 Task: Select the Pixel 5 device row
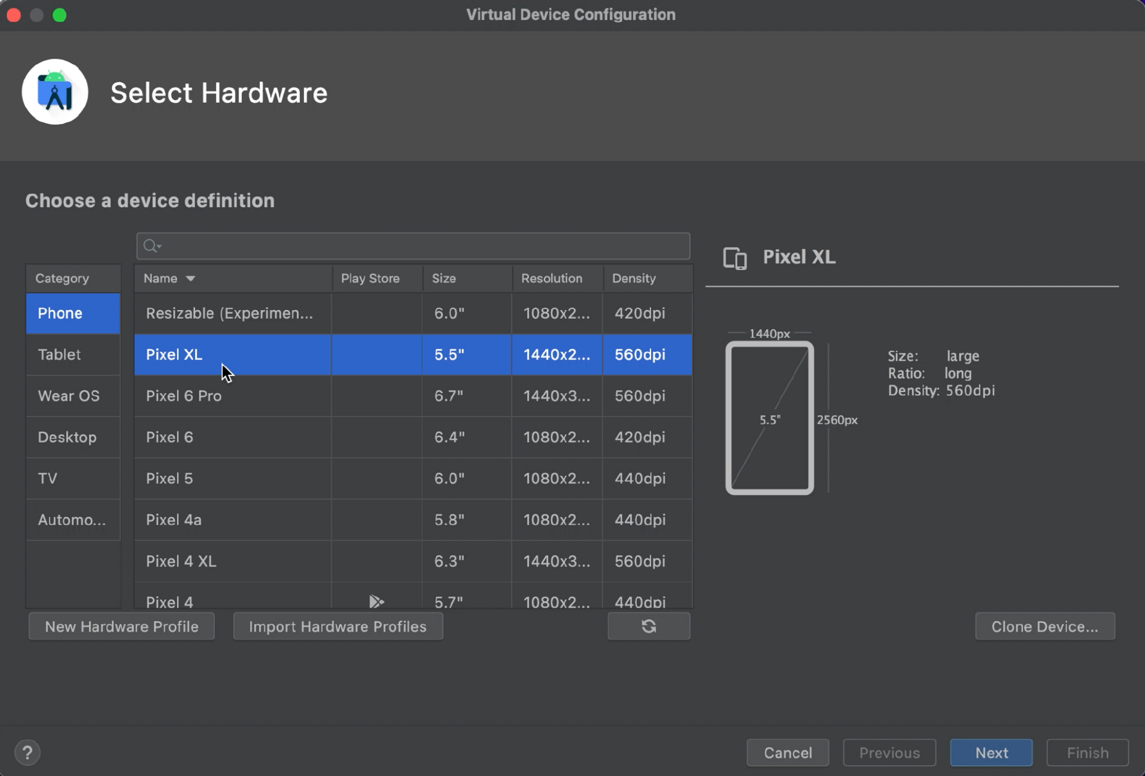tap(413, 478)
